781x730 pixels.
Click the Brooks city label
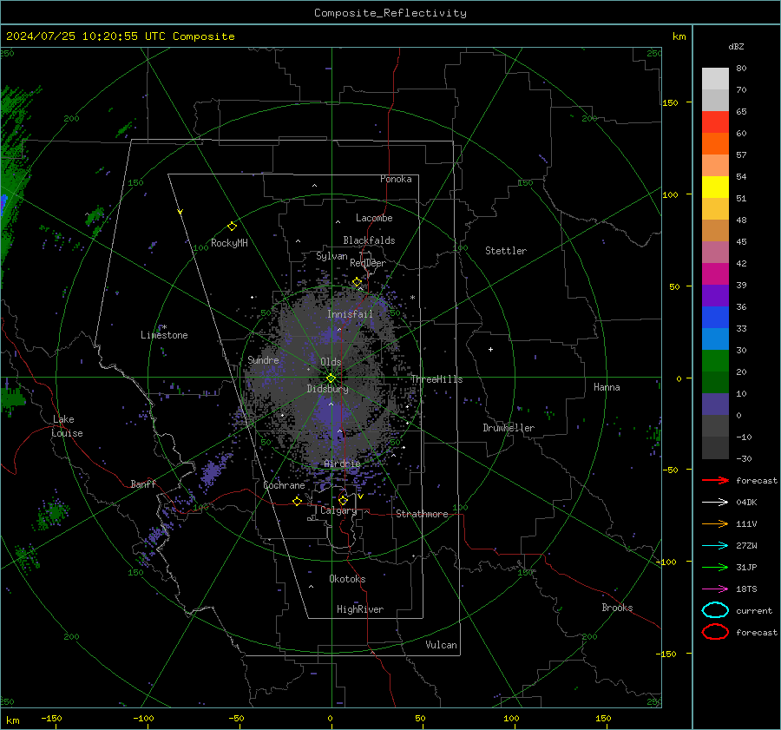[x=617, y=608]
